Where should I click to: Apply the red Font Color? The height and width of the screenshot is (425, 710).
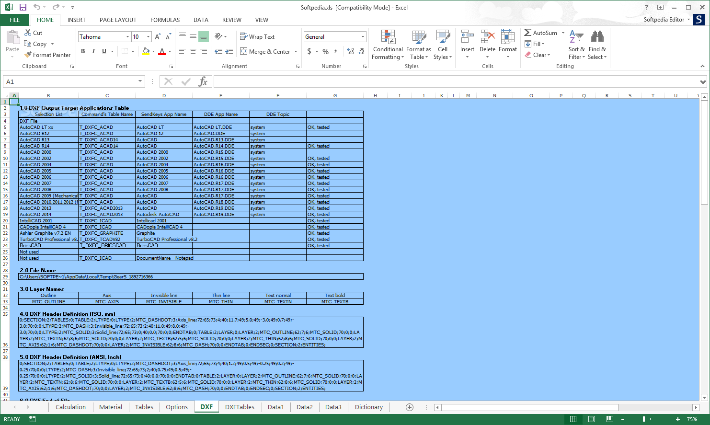(162, 51)
